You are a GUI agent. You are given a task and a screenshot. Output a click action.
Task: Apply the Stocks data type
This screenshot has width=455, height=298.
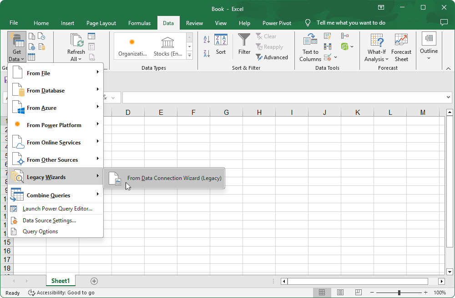pyautogui.click(x=167, y=46)
